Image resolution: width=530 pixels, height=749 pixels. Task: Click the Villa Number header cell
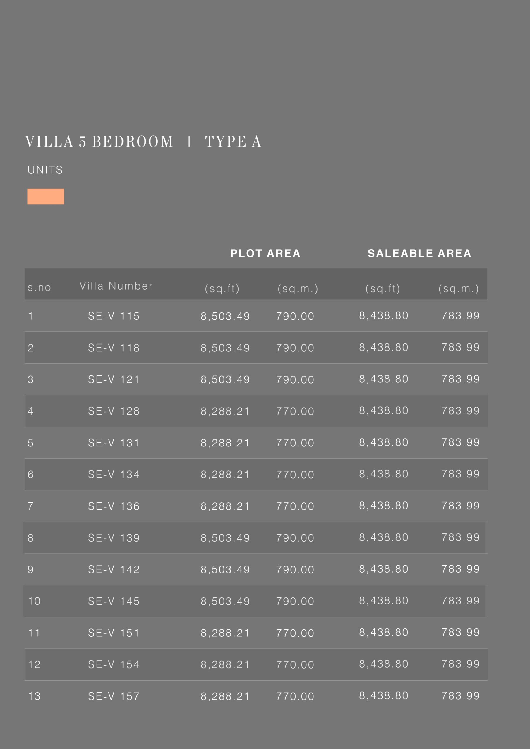pyautogui.click(x=116, y=286)
